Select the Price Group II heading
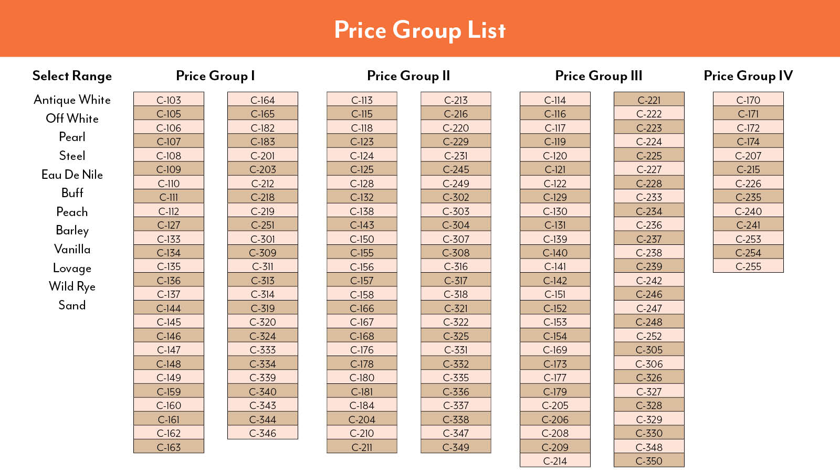Image resolution: width=840 pixels, height=472 pixels. click(x=408, y=76)
